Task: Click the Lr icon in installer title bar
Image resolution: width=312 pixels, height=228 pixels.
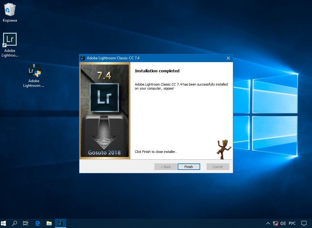Action: [82, 58]
